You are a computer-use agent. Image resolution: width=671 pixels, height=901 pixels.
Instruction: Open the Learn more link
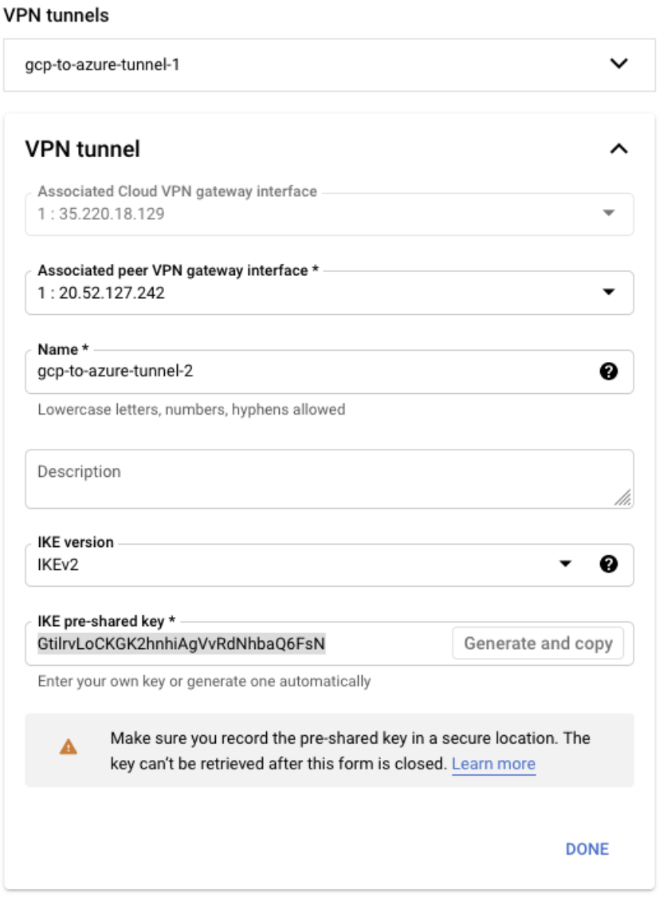pos(493,764)
